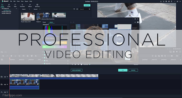Open the Edit menu
The width and height of the screenshot is (182, 98).
[x=14, y=1]
